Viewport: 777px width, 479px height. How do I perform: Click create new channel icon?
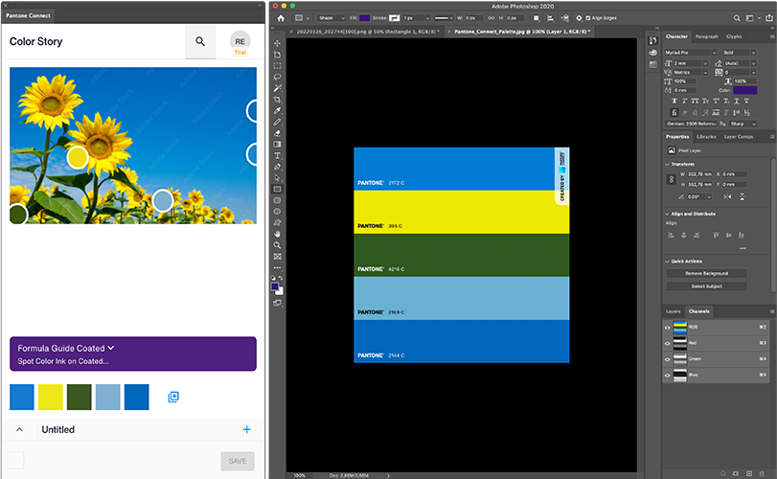click(x=749, y=473)
